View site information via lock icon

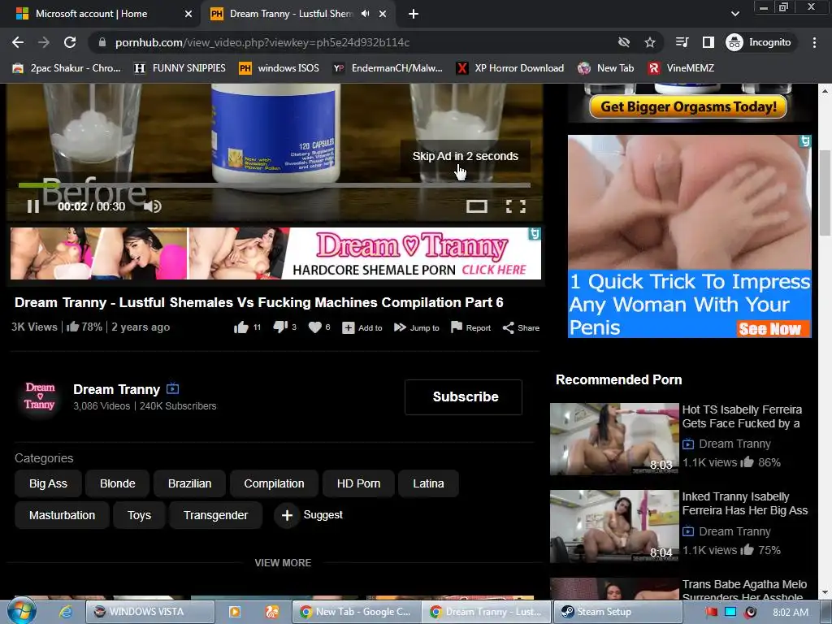click(x=102, y=42)
